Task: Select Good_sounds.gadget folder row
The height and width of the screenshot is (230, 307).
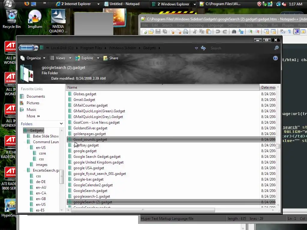Action: click(171, 140)
